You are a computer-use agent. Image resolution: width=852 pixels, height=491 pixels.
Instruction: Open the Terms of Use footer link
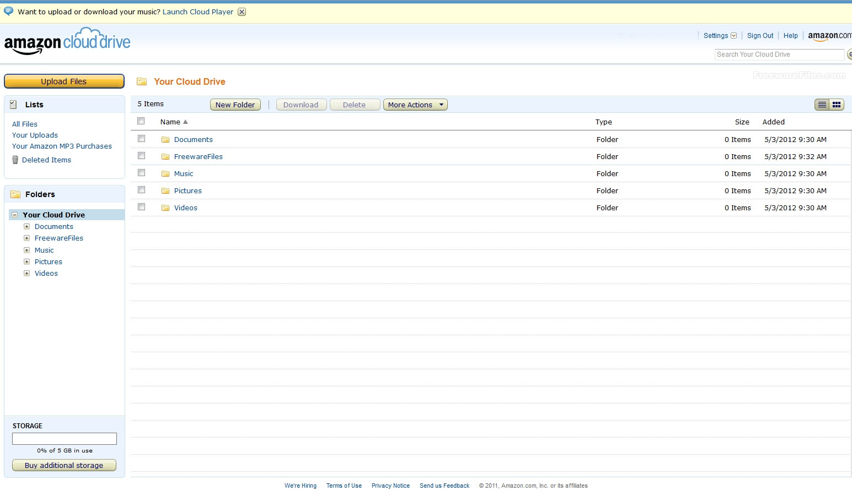point(344,485)
